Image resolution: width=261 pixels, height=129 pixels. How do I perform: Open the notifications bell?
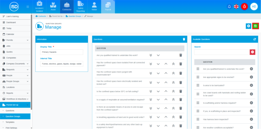tap(229, 6)
